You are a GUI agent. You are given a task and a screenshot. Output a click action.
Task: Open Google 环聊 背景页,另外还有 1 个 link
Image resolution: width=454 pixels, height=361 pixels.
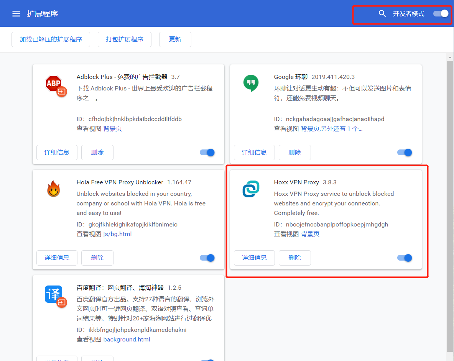point(332,129)
